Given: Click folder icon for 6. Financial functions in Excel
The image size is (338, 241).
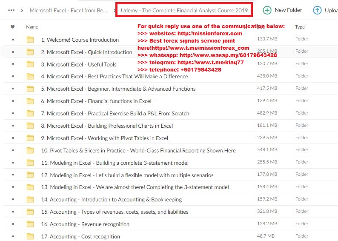Looking at the screenshot, I should [x=30, y=101].
